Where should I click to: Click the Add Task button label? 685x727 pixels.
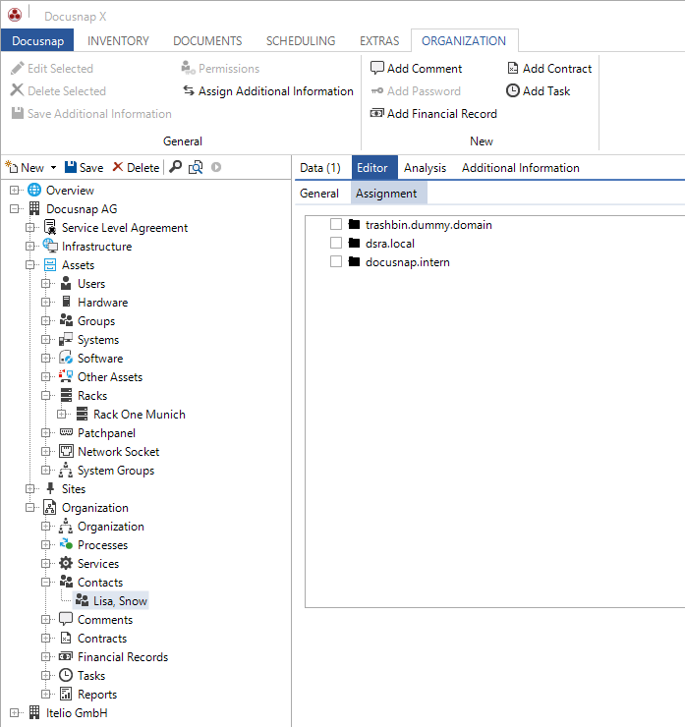point(546,90)
